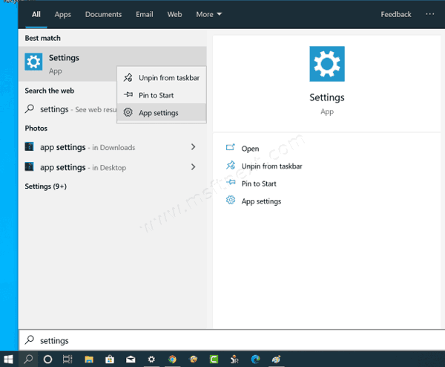The image size is (445, 367).
Task: Select the Web search tab
Action: [x=174, y=14]
